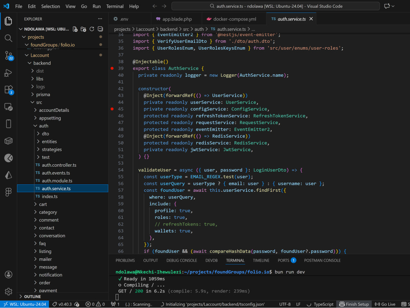Open auth.controller.ts in the file tree
Image resolution: width=410 pixels, height=308 pixels.
tap(59, 165)
